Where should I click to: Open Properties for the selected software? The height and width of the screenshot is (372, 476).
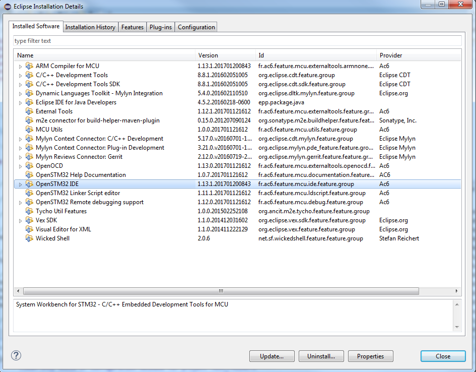pos(370,356)
